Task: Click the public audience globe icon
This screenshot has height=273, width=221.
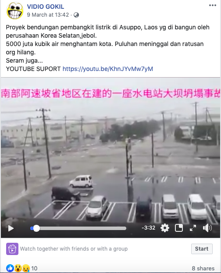Action: pos(76,15)
